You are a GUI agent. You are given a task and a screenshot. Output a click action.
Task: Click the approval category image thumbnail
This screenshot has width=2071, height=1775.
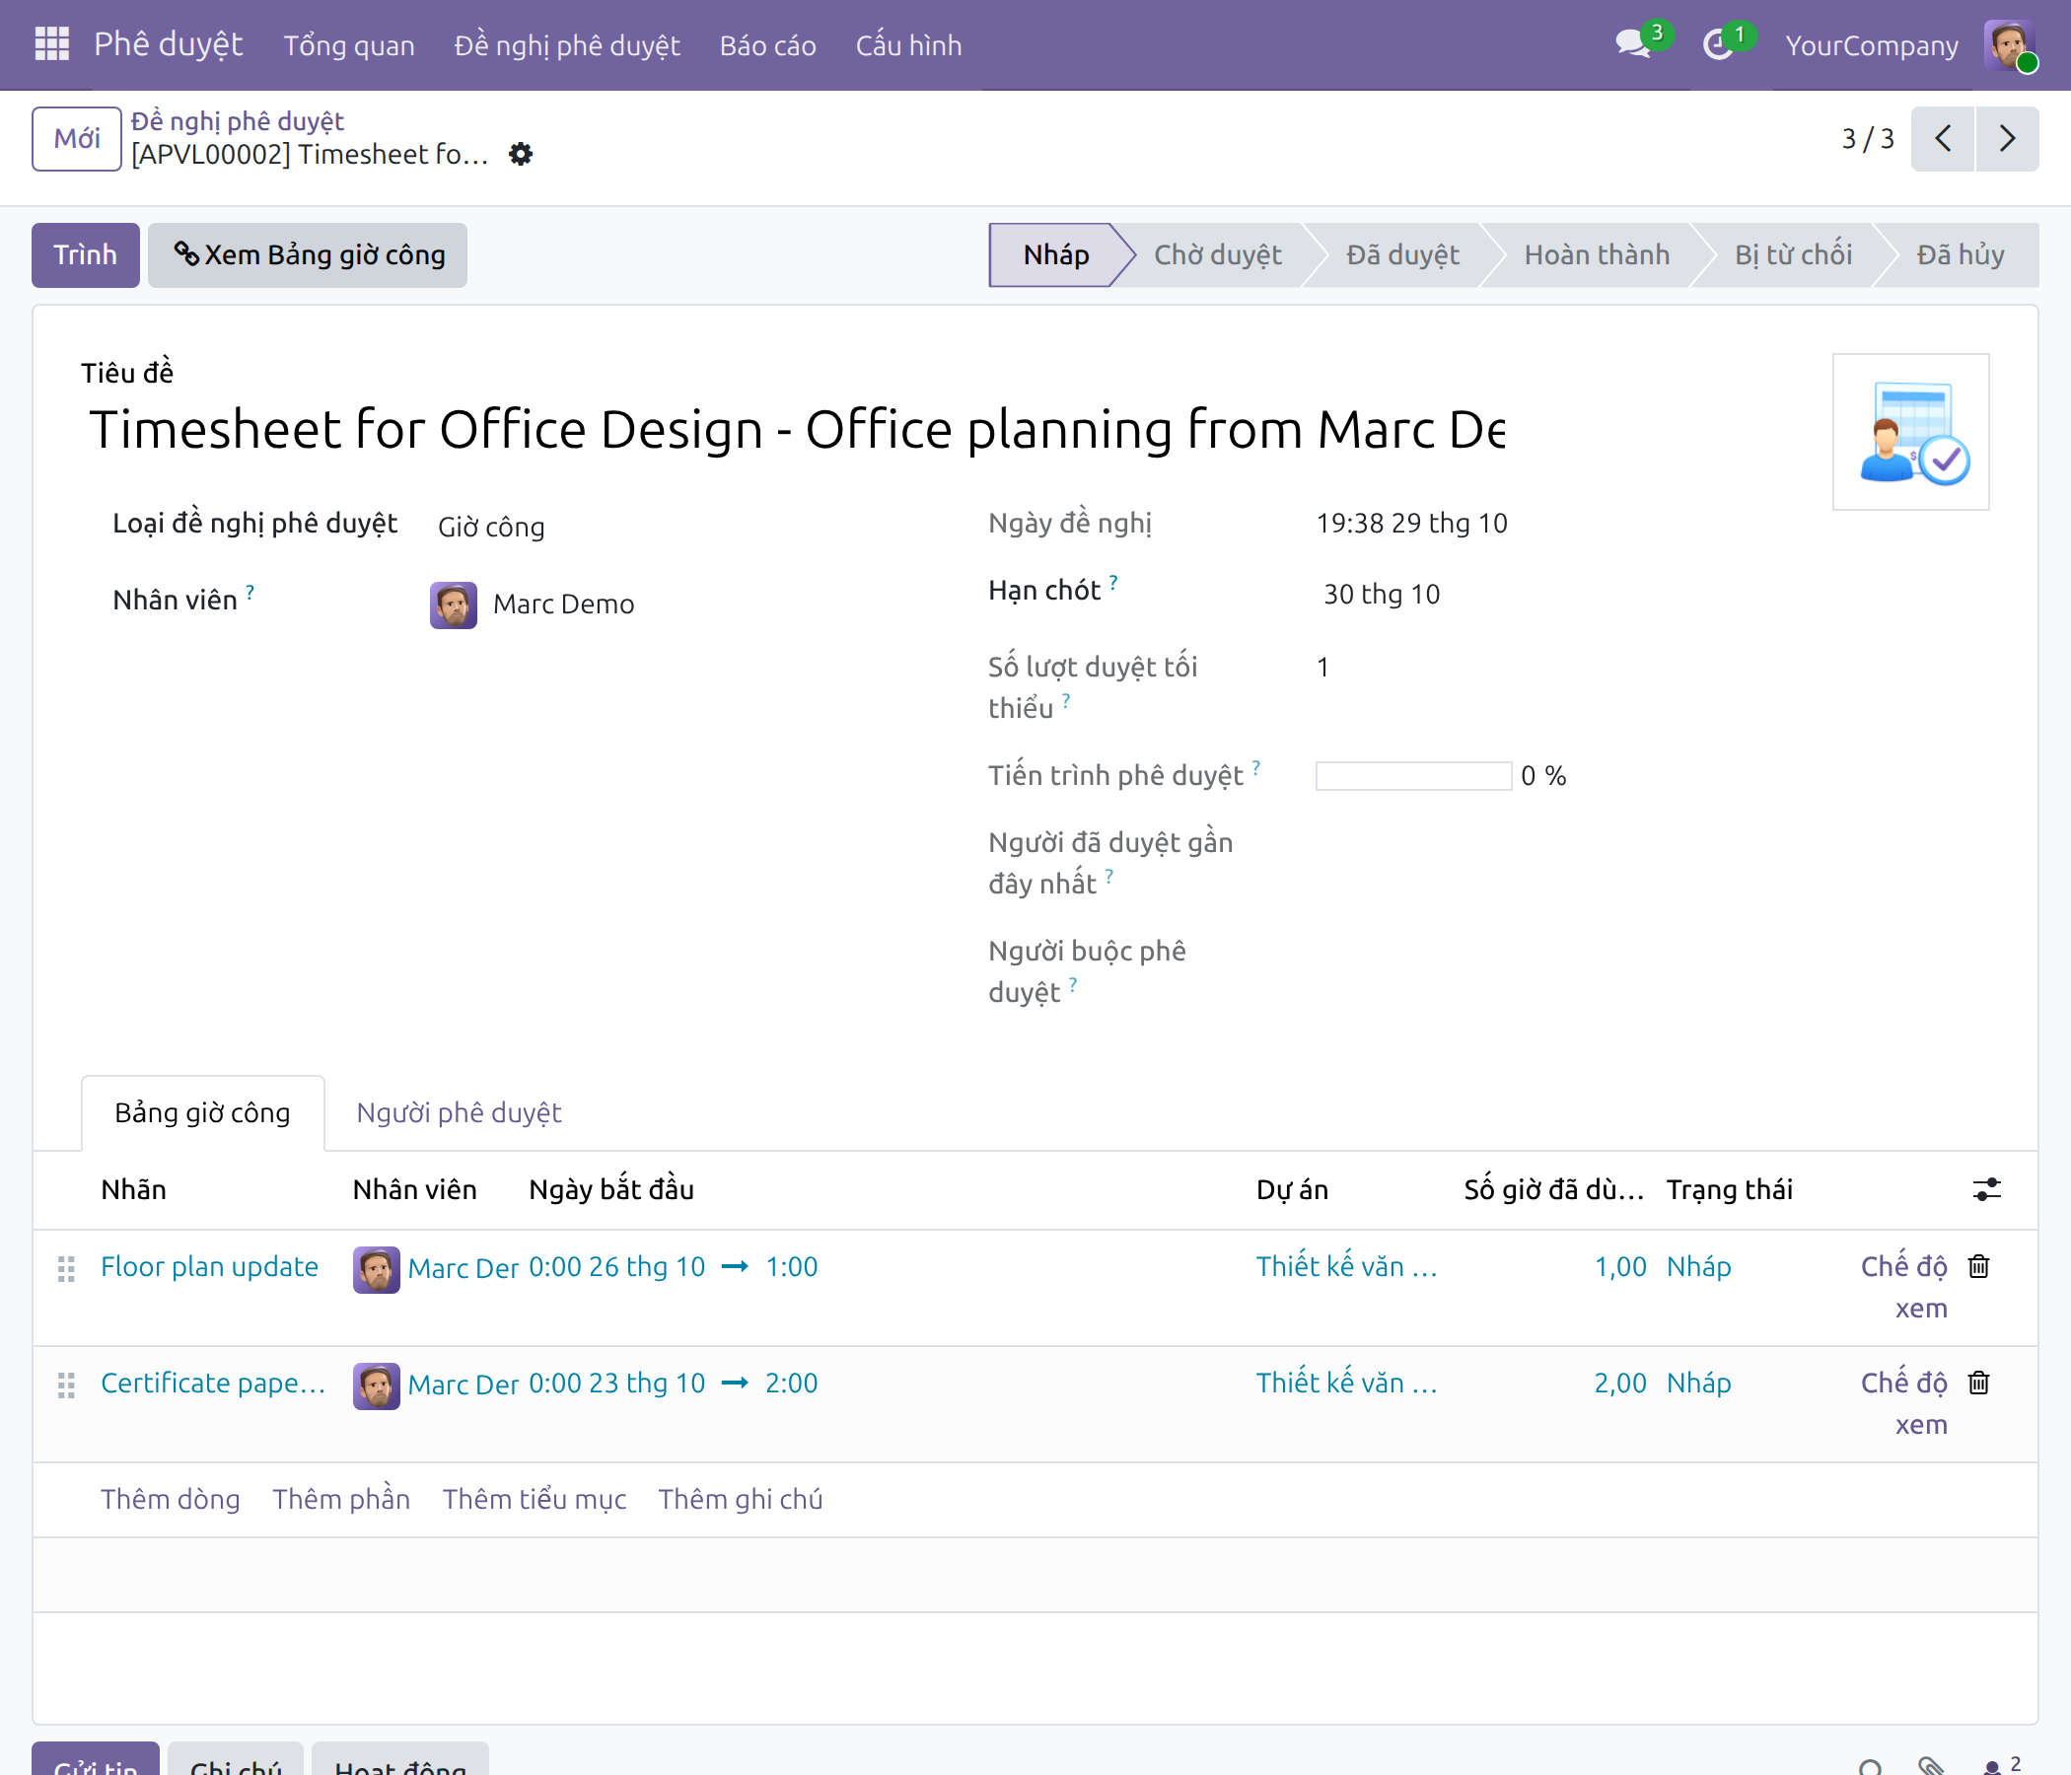tap(1910, 432)
